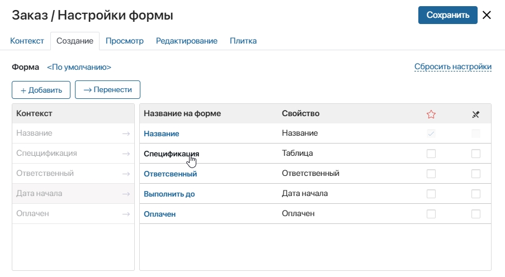Click the arrow next to Ответственный in Контекст
The image size is (505, 277).
click(126, 174)
